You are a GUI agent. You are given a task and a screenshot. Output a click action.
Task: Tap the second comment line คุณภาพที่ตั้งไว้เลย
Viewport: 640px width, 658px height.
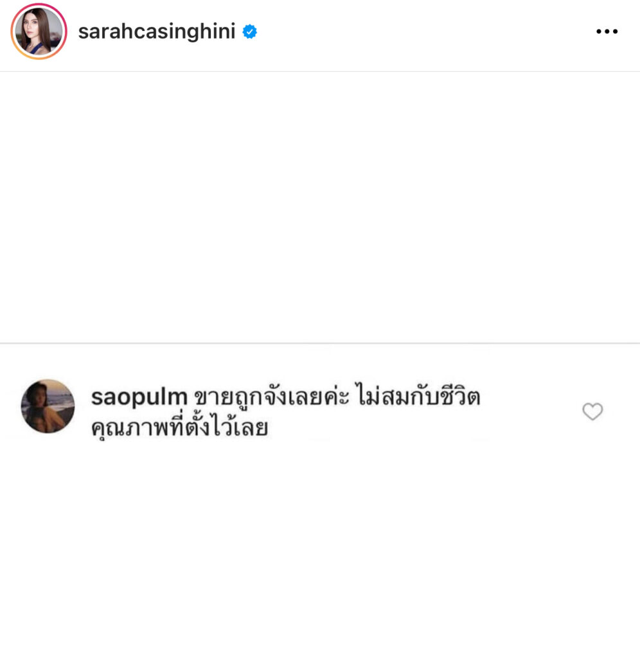tap(180, 427)
